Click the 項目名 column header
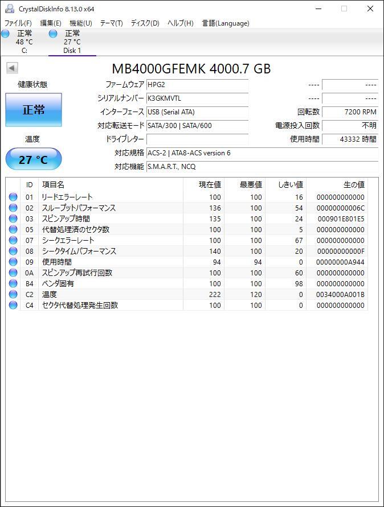384x507 pixels. [x=111, y=184]
